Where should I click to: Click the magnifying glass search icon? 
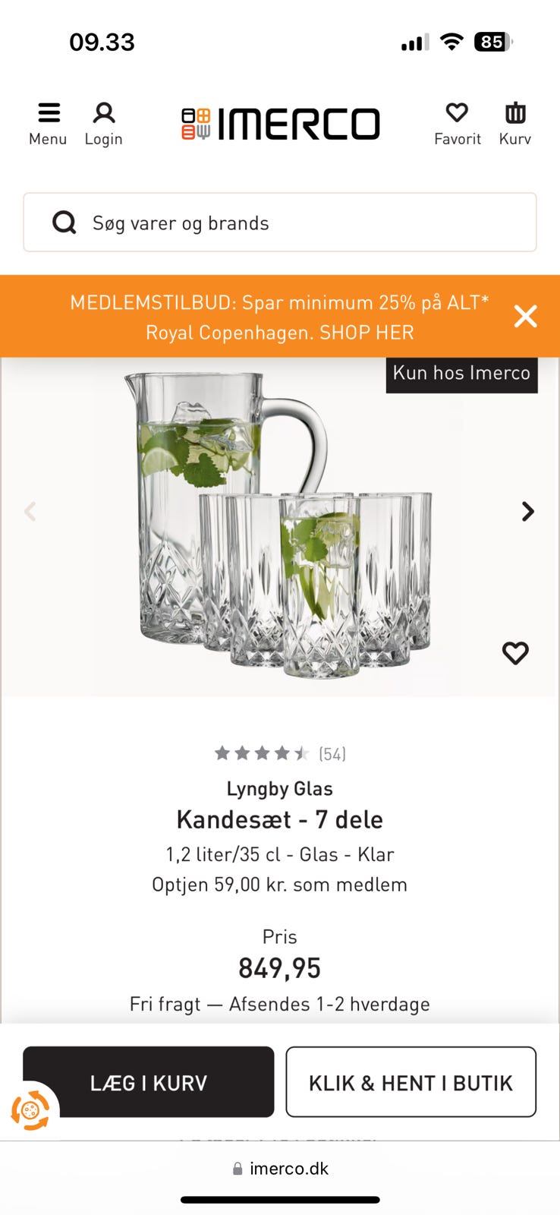coord(65,222)
